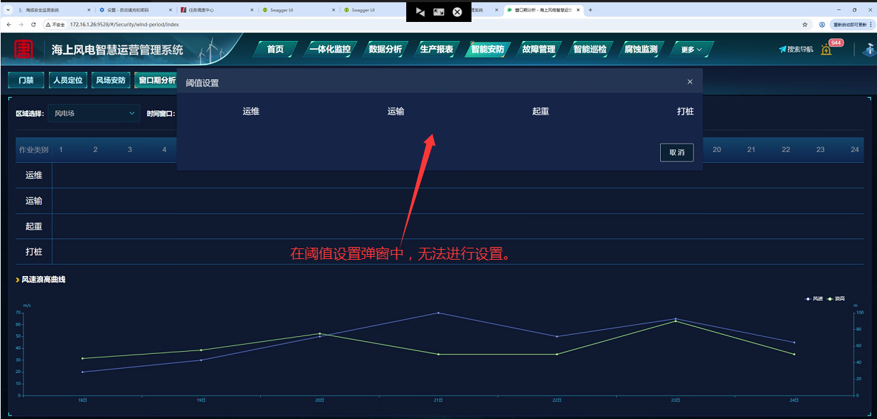Click the 取消 button in the dialog
Viewport: 877px width, 419px height.
click(676, 152)
